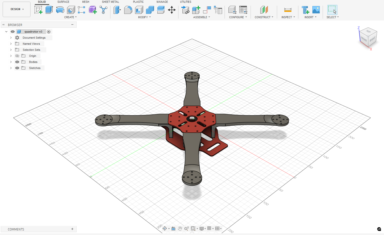Hide the Sketches folder

(17, 68)
